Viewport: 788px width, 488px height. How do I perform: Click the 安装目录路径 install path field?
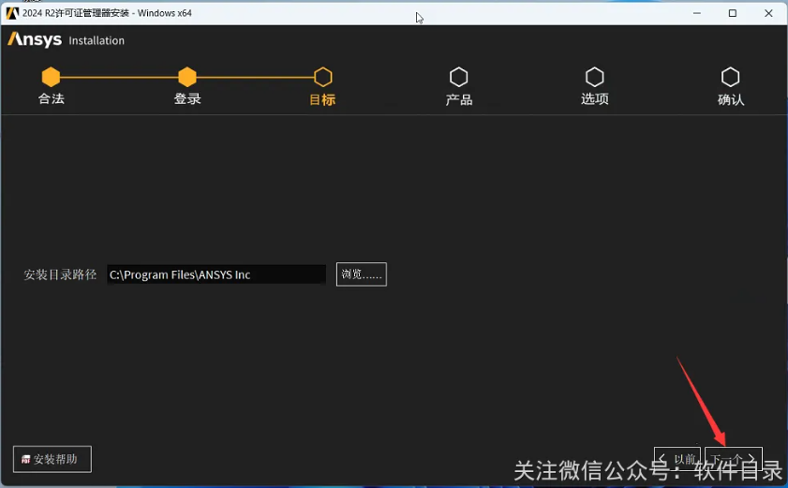(216, 274)
